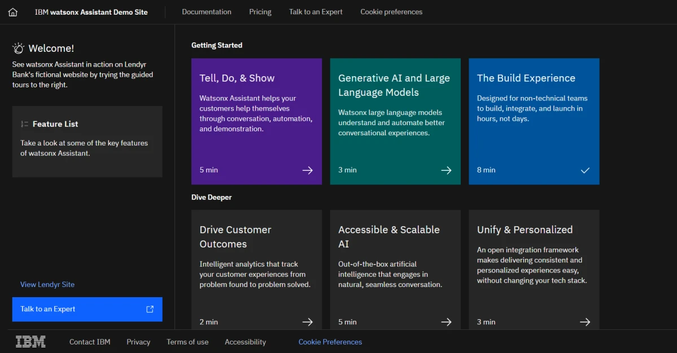Open Cookie preferences in top navigation
This screenshot has height=353, width=677.
pyautogui.click(x=391, y=12)
